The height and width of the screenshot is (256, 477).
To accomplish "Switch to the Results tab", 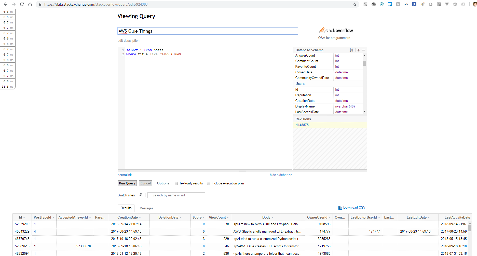I will coord(126,208).
